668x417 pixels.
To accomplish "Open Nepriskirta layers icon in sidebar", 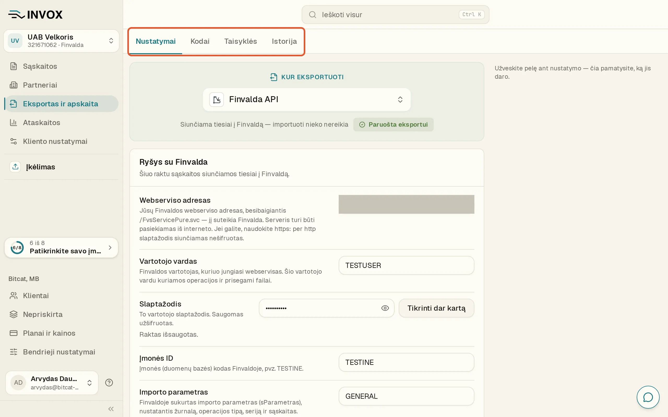I will tap(14, 314).
